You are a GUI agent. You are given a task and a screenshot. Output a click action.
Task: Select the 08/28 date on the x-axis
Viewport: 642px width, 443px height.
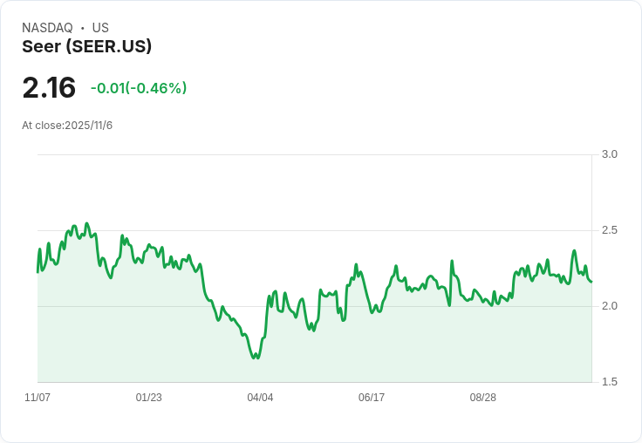point(482,398)
